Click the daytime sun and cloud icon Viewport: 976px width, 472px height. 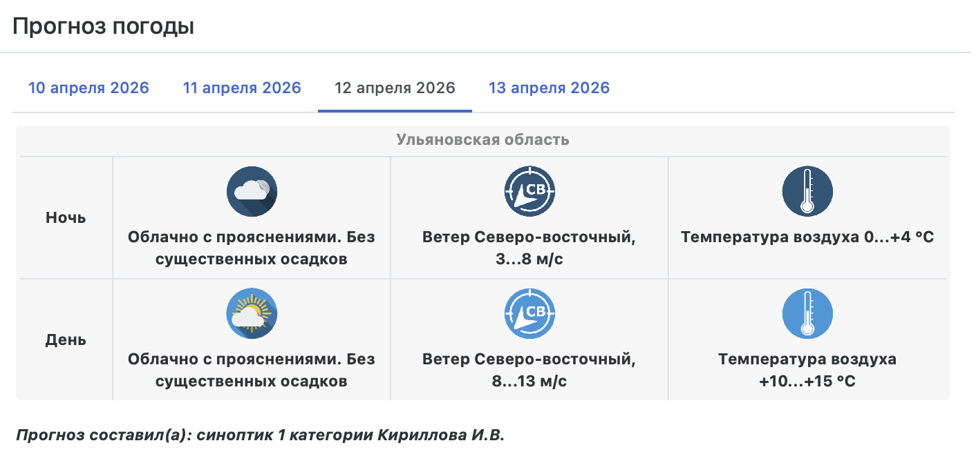coord(252,314)
